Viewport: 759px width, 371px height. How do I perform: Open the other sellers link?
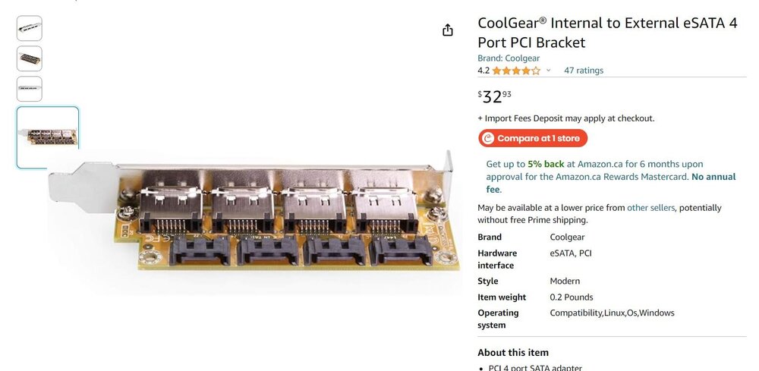tap(650, 208)
